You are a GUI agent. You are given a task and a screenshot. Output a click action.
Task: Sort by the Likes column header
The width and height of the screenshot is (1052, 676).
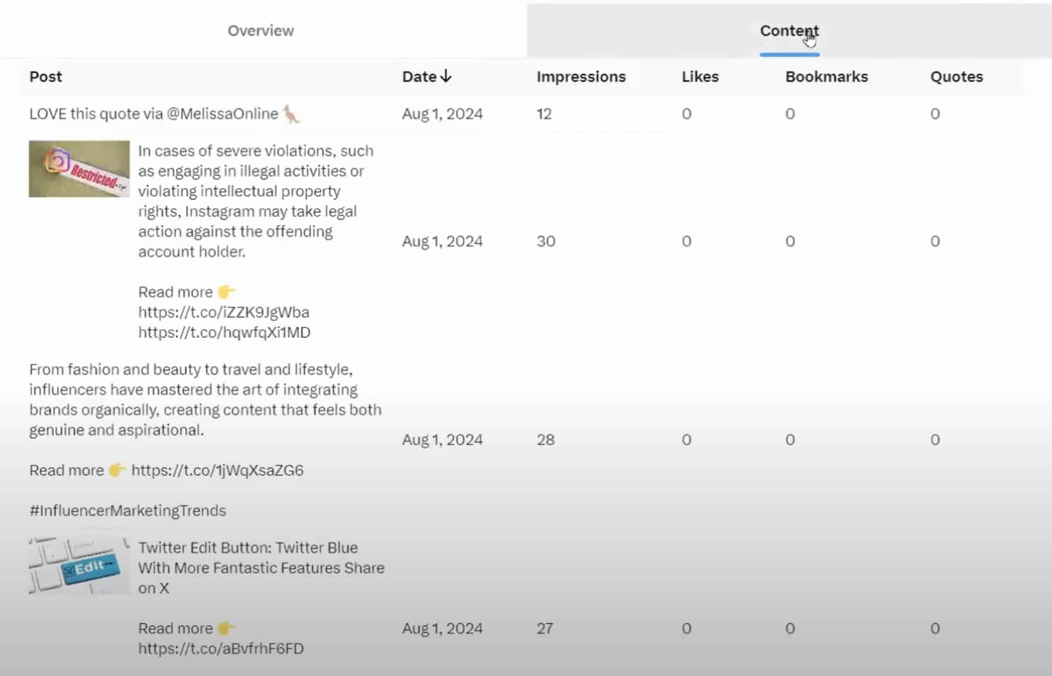click(x=700, y=76)
